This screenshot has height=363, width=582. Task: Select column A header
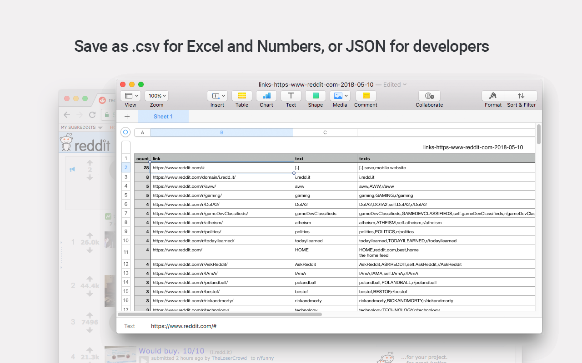pos(142,132)
